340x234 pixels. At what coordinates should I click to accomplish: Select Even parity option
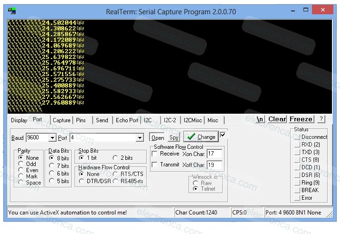click(x=28, y=170)
